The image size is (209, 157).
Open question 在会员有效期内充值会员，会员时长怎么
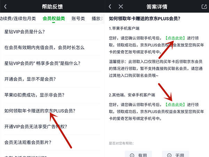[52, 47]
